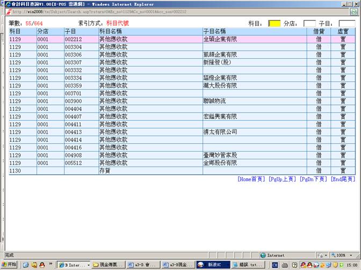Jump to last page via End尾頁

(343, 179)
